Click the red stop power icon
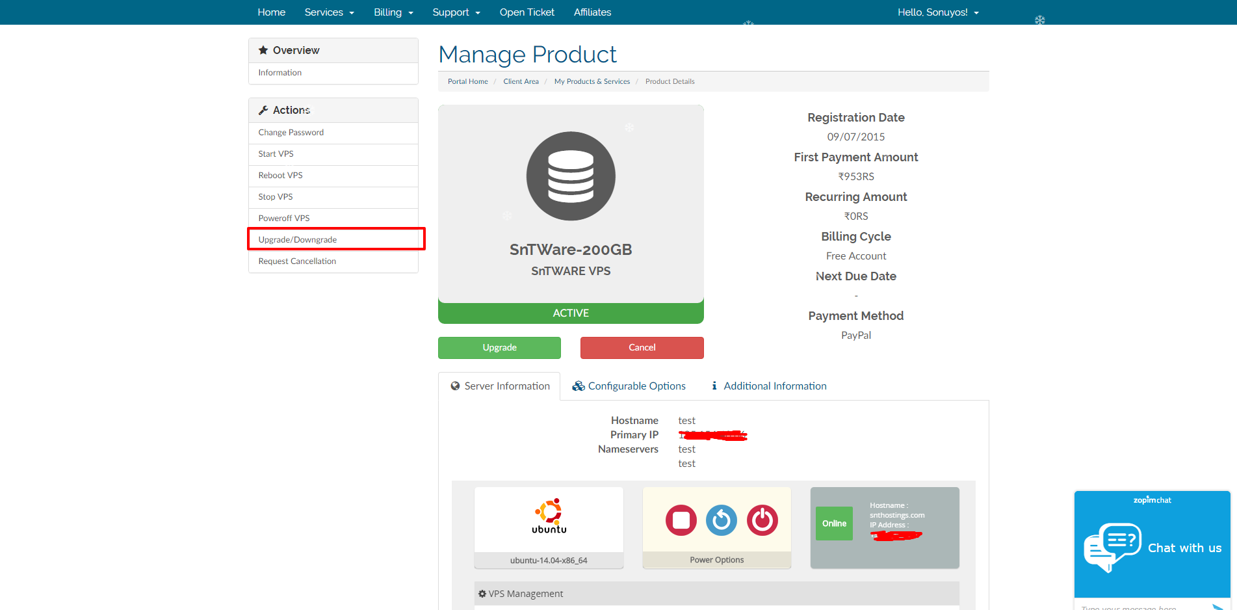Image resolution: width=1237 pixels, height=610 pixels. tap(681, 520)
